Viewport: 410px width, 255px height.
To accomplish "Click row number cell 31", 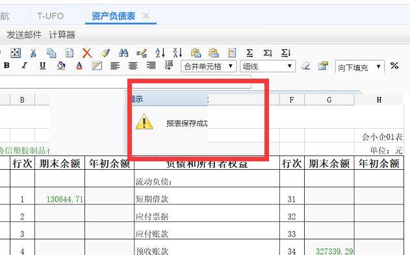I will click(292, 196).
